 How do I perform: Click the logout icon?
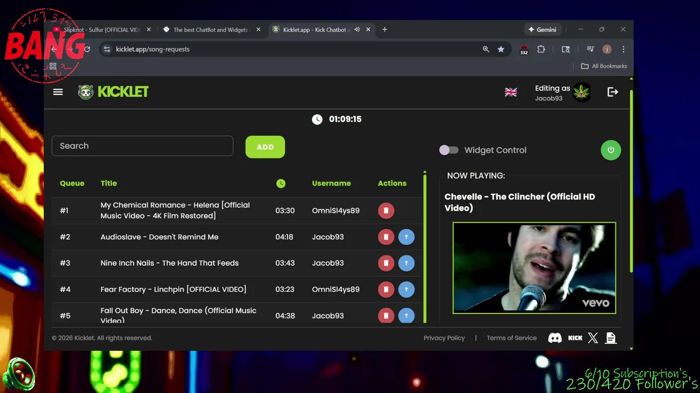click(x=612, y=92)
